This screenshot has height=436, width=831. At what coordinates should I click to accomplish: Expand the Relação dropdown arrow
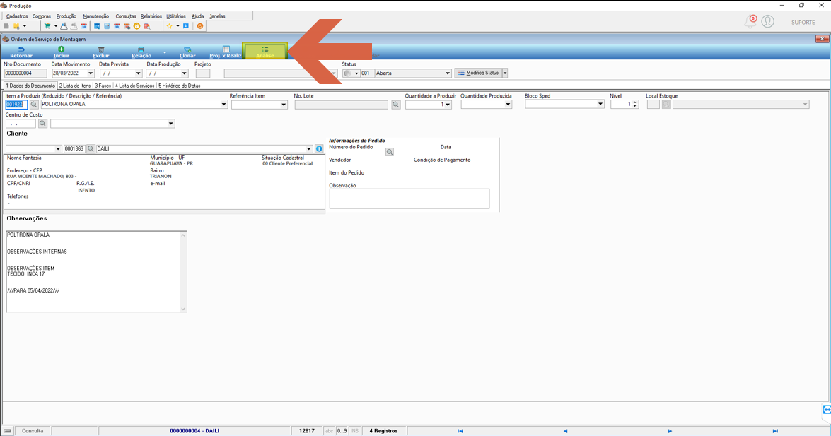pyautogui.click(x=164, y=52)
